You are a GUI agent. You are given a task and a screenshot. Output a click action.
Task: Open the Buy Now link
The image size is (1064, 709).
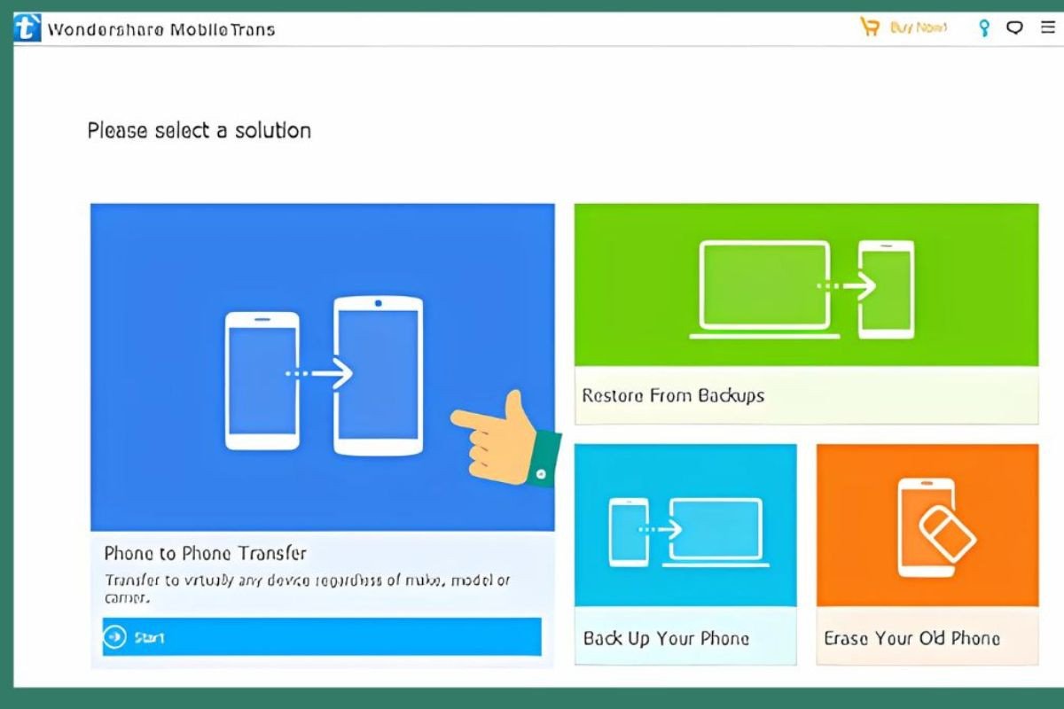click(919, 27)
